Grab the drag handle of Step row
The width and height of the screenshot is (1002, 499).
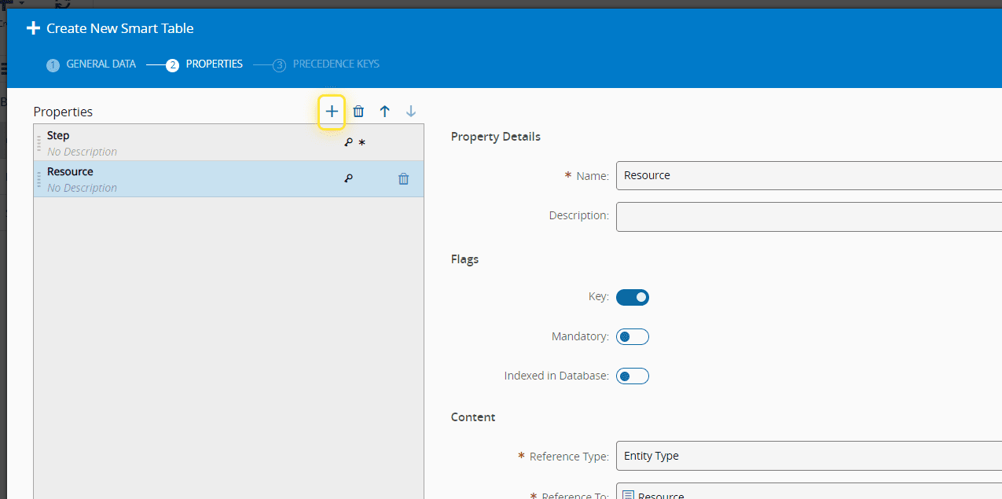[39, 143]
